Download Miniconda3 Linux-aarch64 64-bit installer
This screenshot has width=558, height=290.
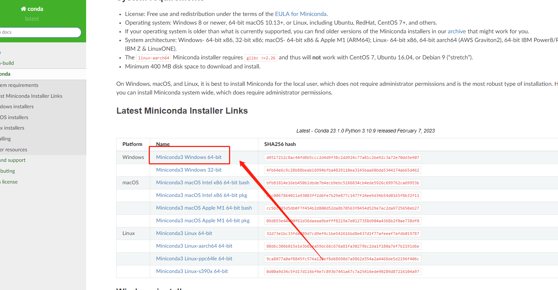pos(194,246)
